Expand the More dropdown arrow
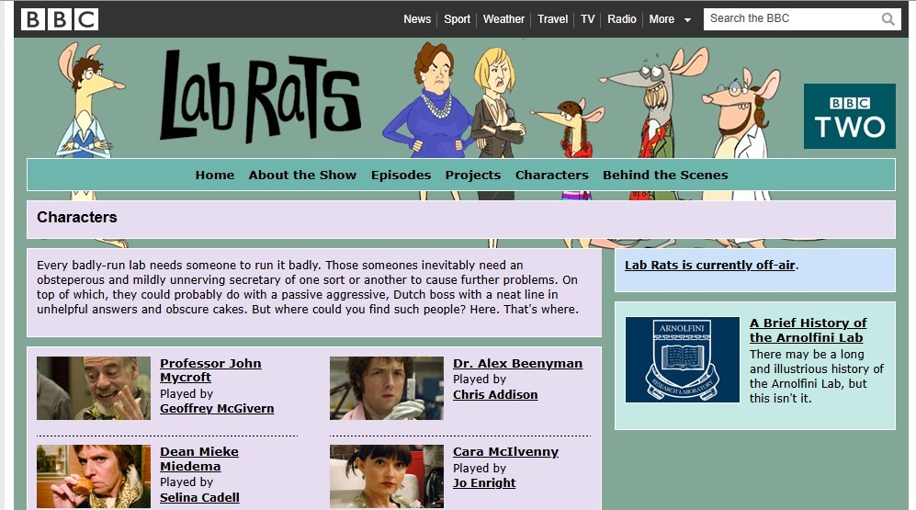The height and width of the screenshot is (510, 916). [687, 20]
